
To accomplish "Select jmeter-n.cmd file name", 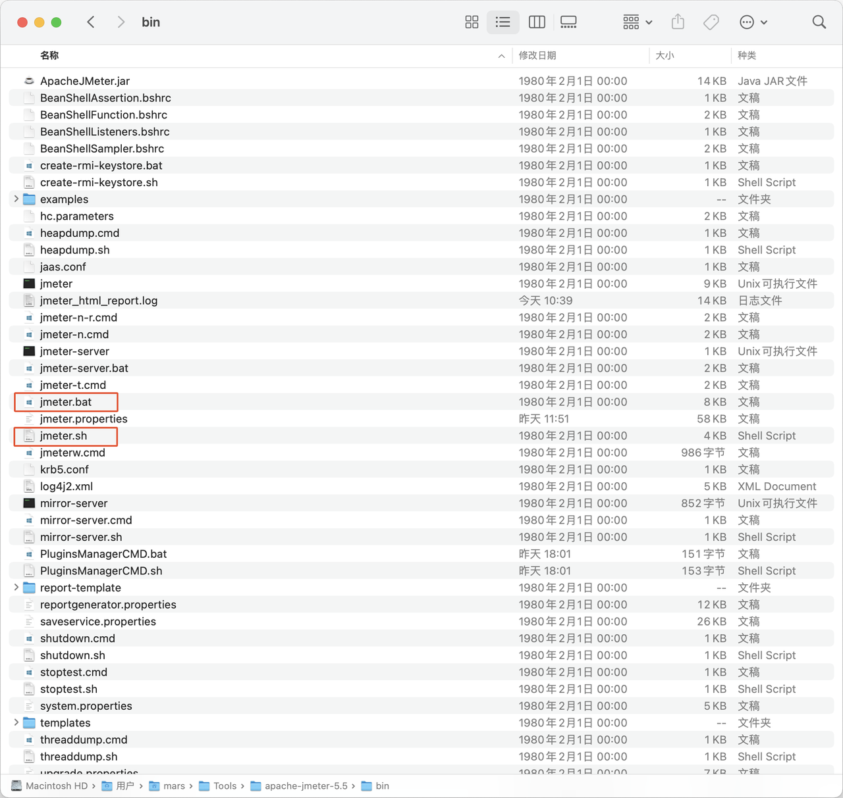I will point(74,334).
